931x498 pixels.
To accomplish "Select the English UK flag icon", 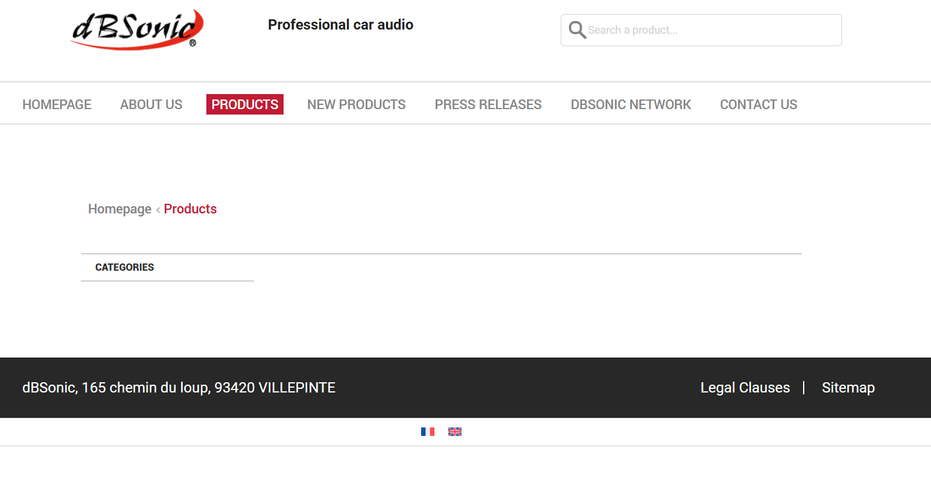I will click(x=455, y=432).
